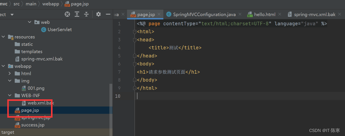Collapse the WEB-INF folder
This screenshot has width=345, height=136.
pos(10,95)
